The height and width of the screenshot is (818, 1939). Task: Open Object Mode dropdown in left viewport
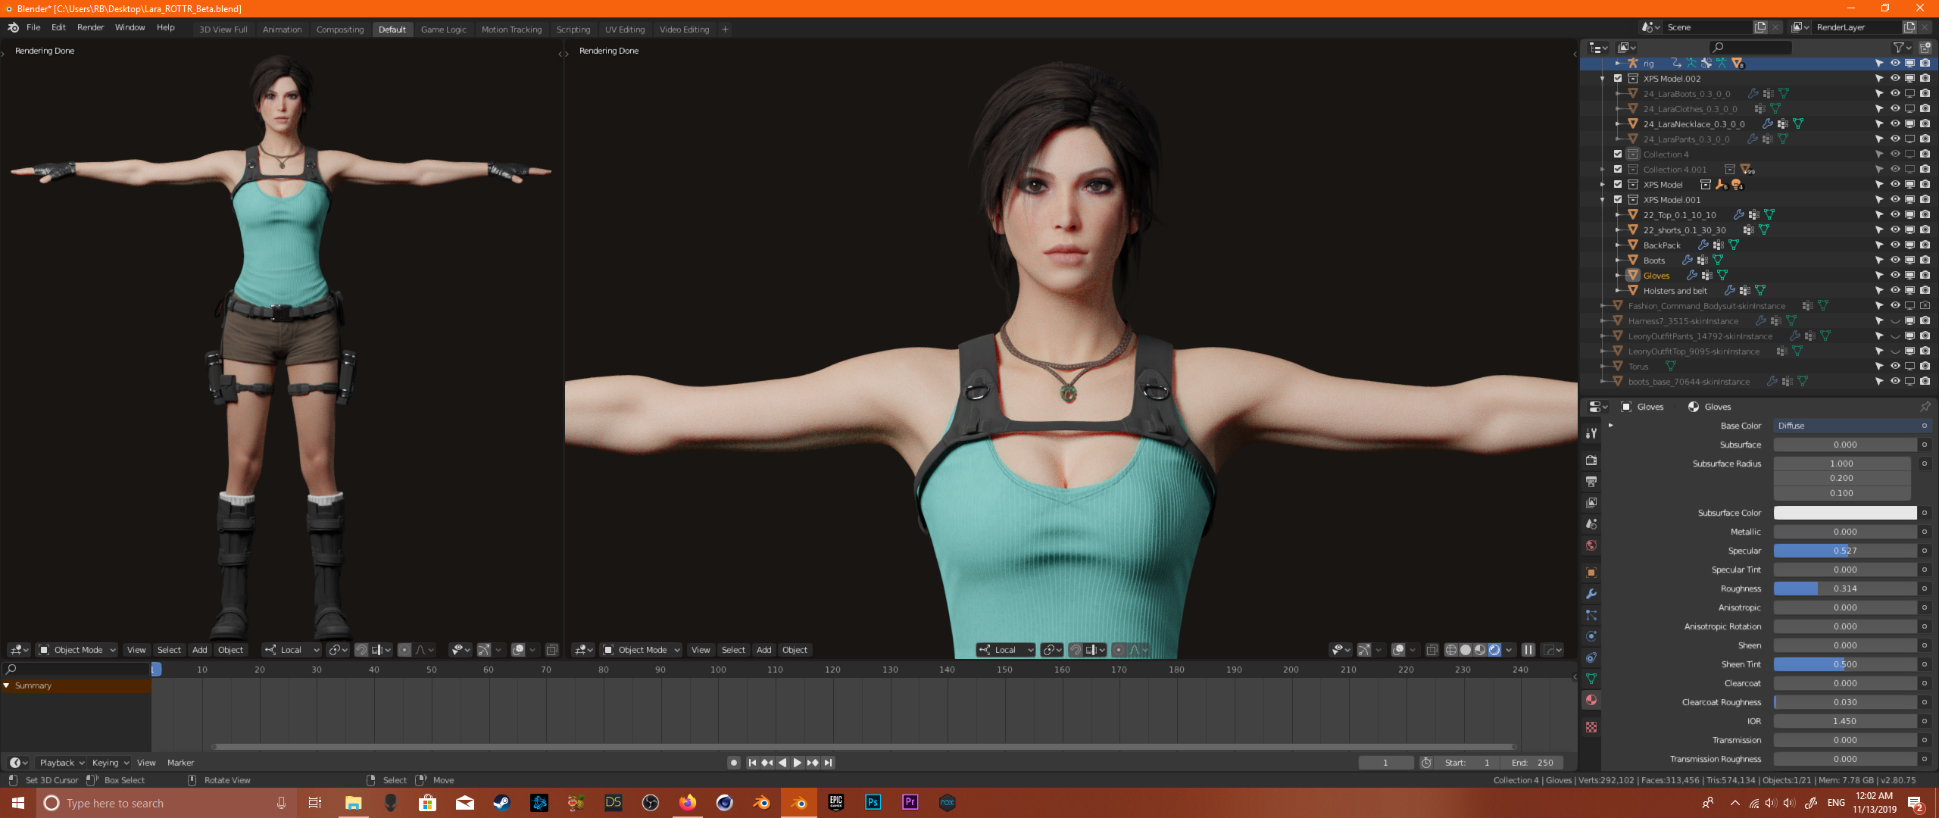[77, 650]
